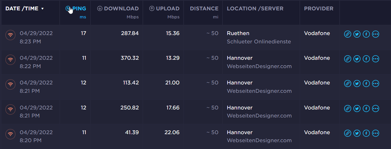
Task: Open more options for 8:22 PM result
Action: 375,59
